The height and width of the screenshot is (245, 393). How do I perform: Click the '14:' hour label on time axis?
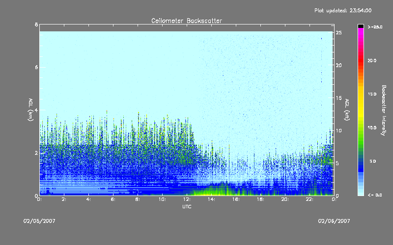tap(212, 199)
